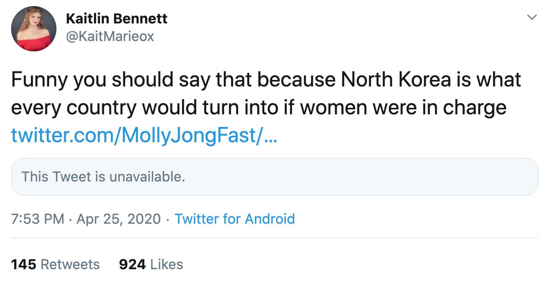Select the '924' like count number
Image resolution: width=550 pixels, height=285 pixels.
click(132, 264)
